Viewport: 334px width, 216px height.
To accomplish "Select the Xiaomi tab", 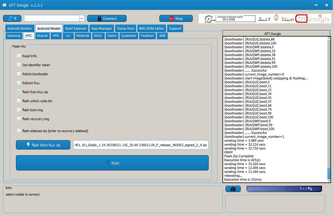I will (x=112, y=36).
